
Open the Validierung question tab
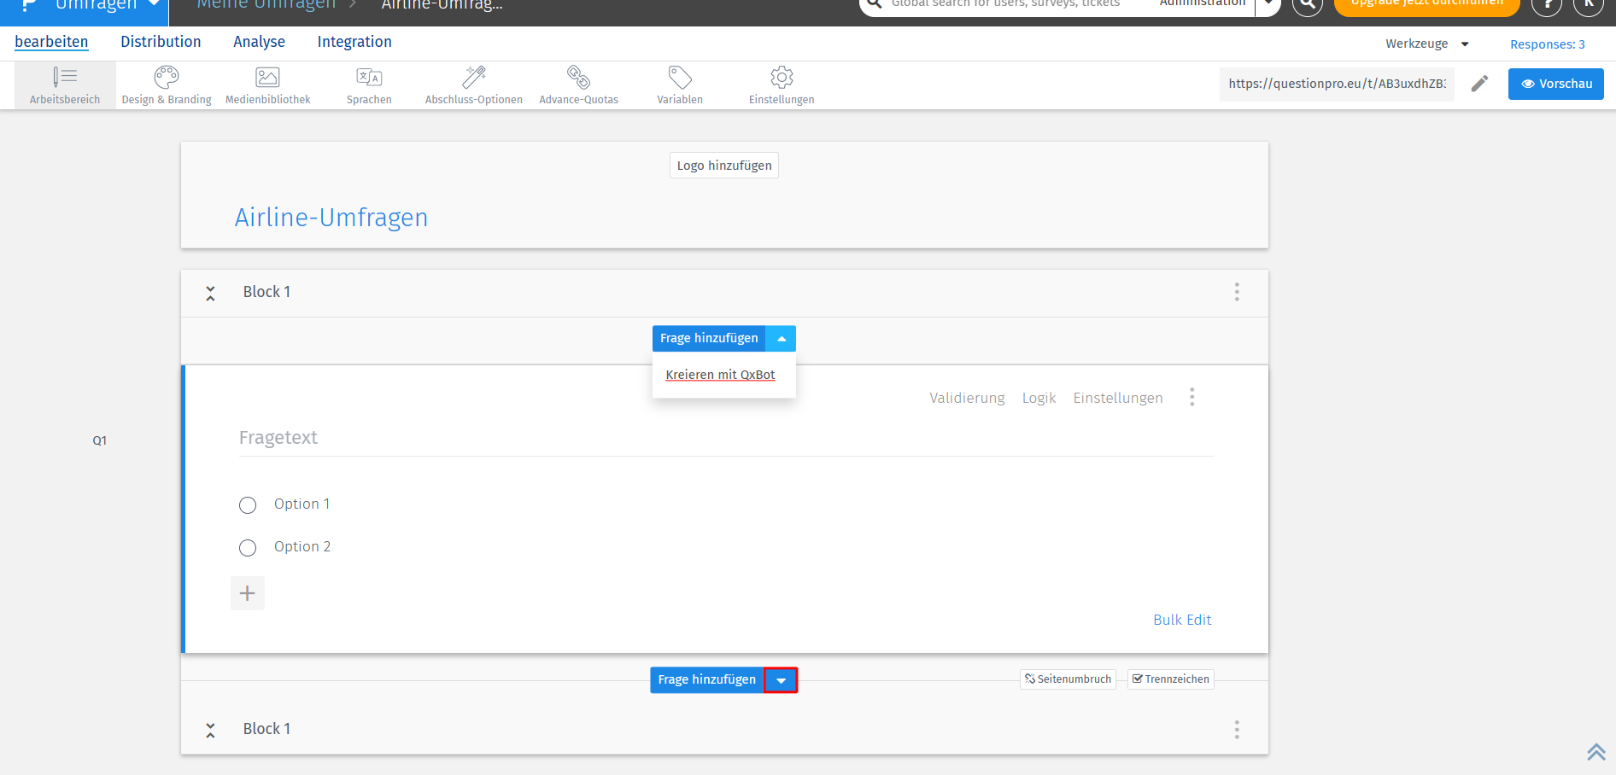click(x=967, y=398)
